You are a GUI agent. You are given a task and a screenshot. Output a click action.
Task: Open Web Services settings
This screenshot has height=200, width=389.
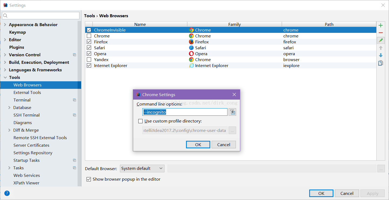coord(27,175)
